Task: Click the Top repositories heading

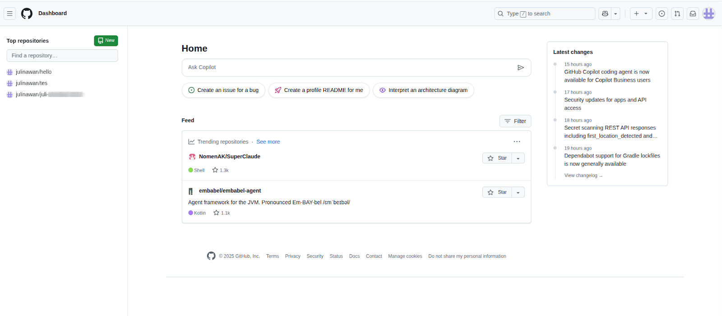Action: [x=28, y=41]
